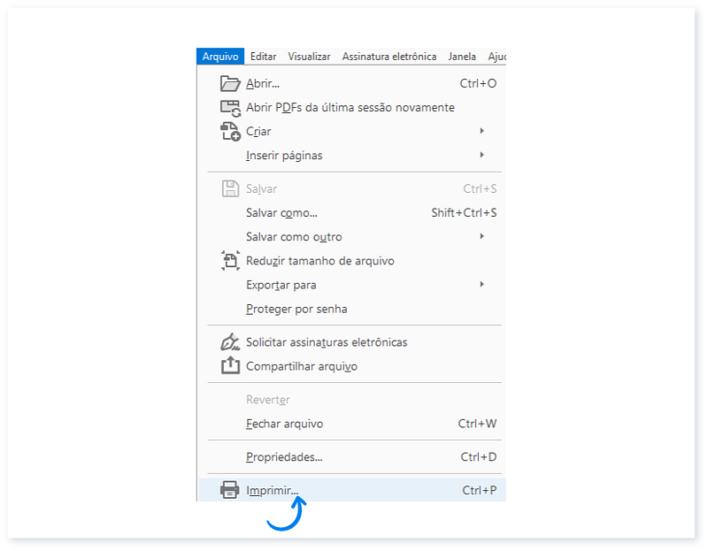Viewport: 708px width, 551px height.
Task: Expand the Exportar para submenu arrow
Action: [481, 284]
